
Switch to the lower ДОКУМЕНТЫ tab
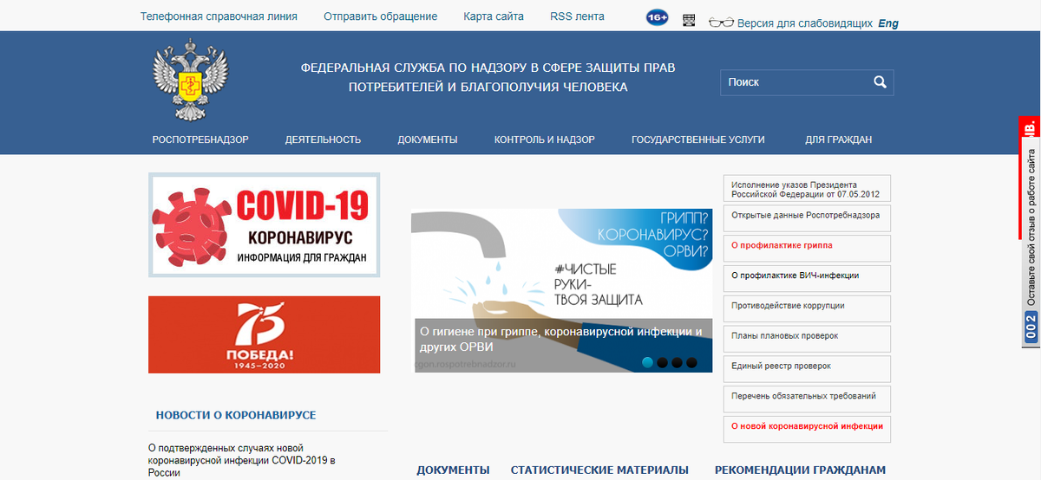coord(453,470)
